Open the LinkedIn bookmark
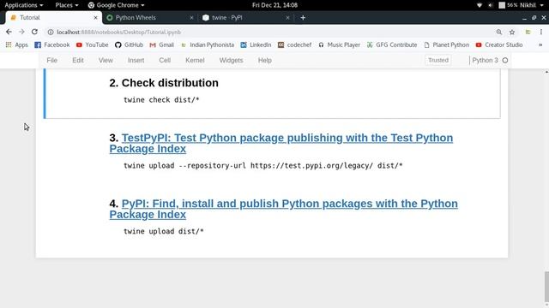This screenshot has width=549, height=308. (256, 44)
